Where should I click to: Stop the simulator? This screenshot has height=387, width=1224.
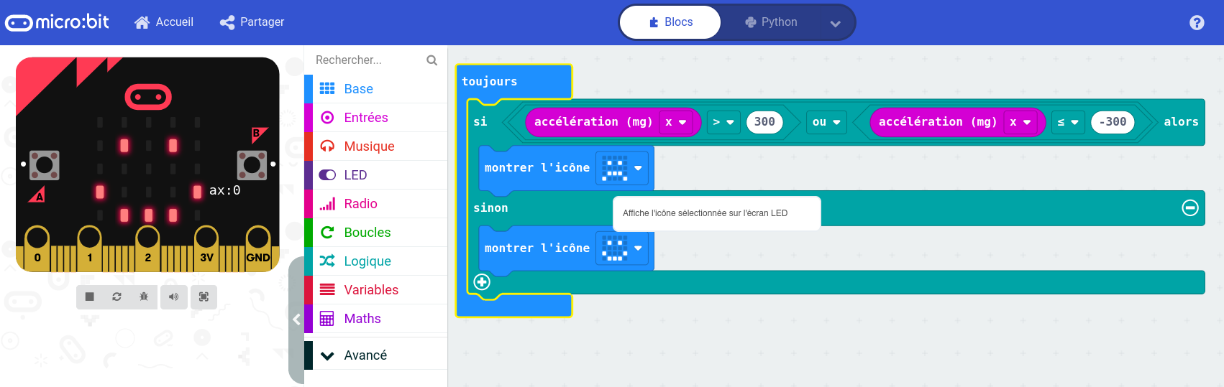(90, 297)
